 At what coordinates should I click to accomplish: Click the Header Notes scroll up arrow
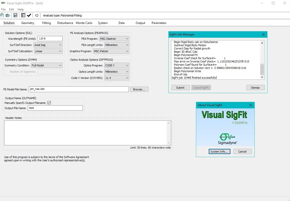coord(168,123)
